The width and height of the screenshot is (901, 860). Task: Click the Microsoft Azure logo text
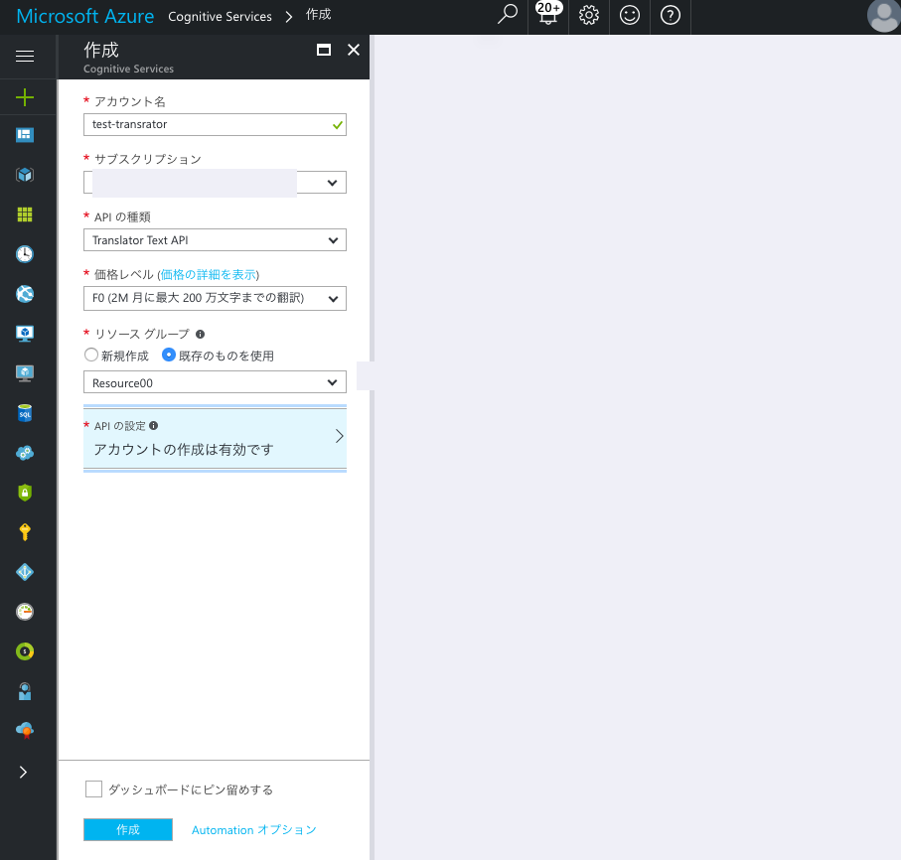pos(85,16)
